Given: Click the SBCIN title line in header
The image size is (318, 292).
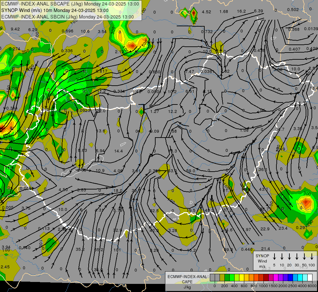Looking at the screenshot, I should 68,17.
